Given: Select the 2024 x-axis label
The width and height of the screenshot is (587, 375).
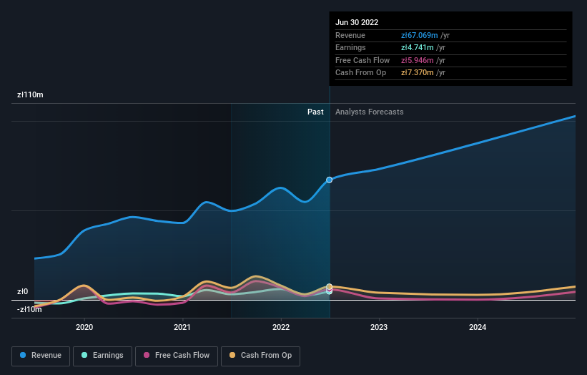Looking at the screenshot, I should pyautogui.click(x=478, y=327).
